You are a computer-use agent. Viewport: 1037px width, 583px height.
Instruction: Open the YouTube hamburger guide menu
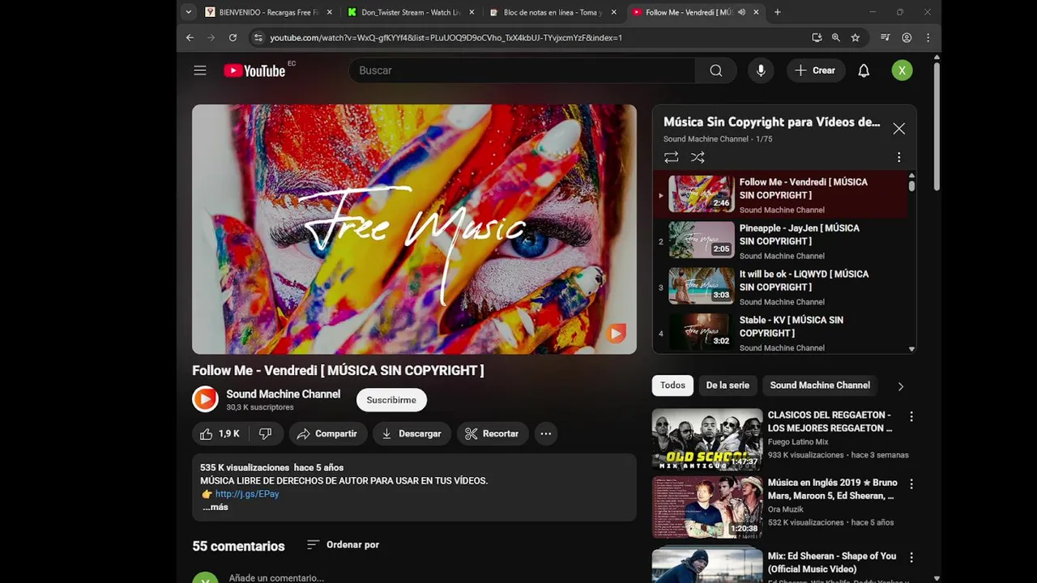coord(200,70)
